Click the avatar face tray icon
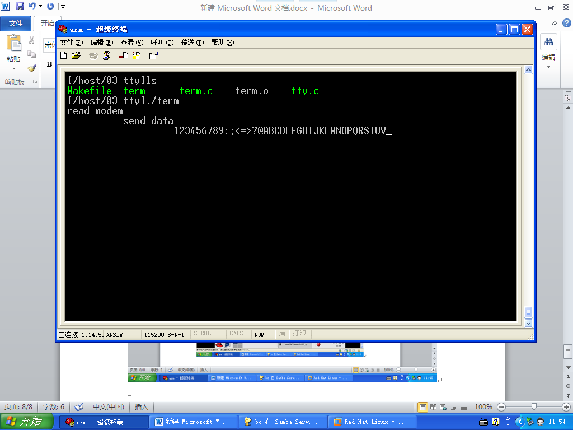This screenshot has width=573, height=430. pos(540,422)
